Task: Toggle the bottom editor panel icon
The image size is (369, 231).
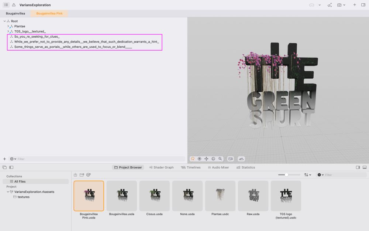Action: 365,167
